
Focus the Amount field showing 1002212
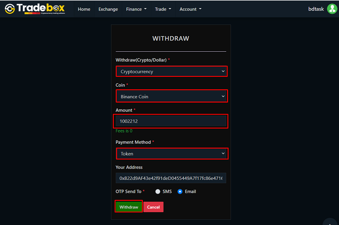(x=171, y=121)
